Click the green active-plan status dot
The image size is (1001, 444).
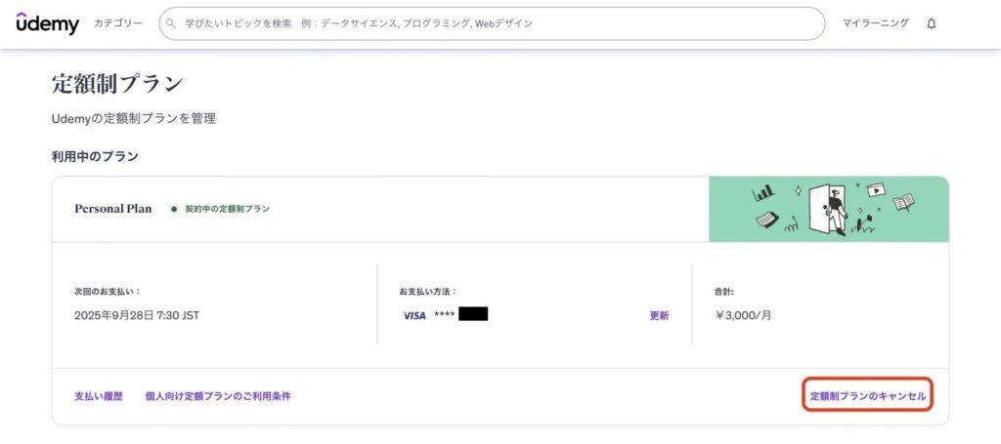pos(174,209)
